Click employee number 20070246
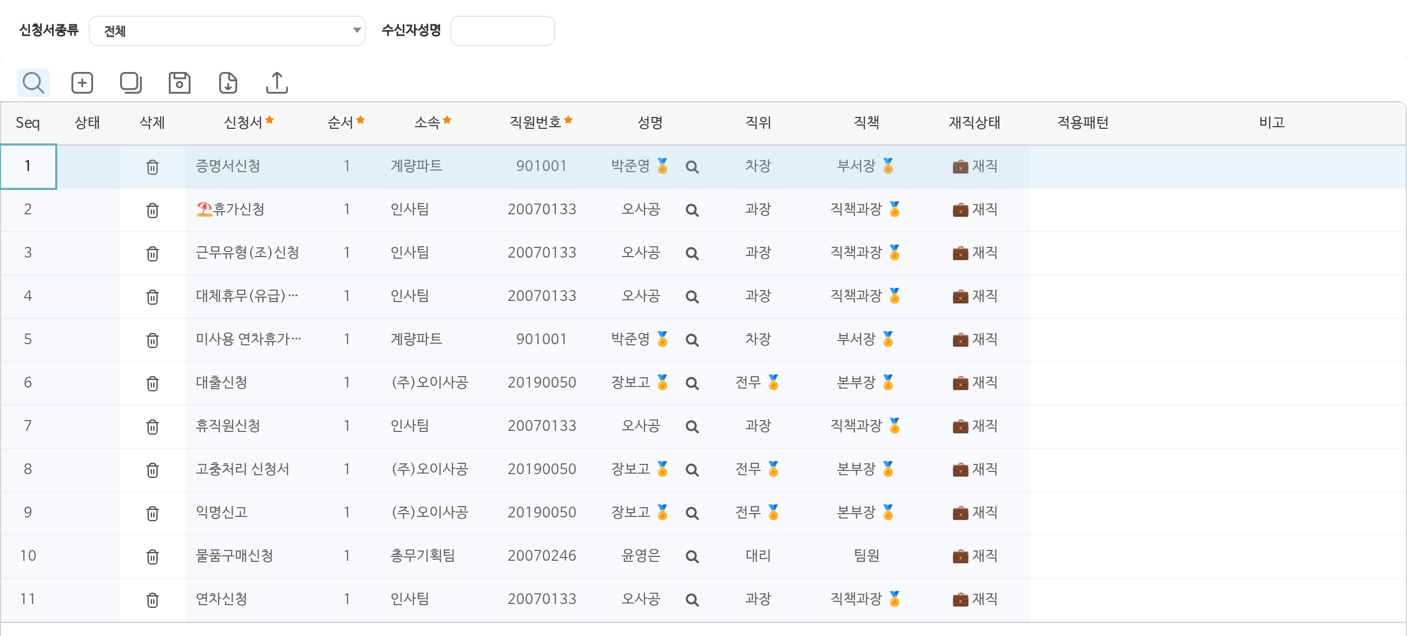The width and height of the screenshot is (1407, 636). click(x=541, y=556)
